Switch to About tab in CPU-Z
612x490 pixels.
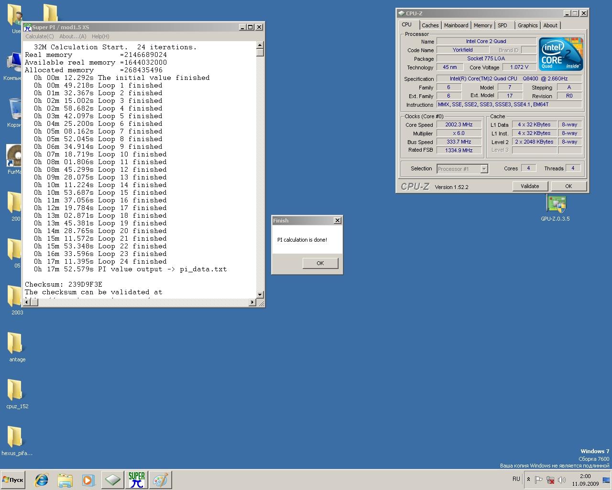[550, 25]
